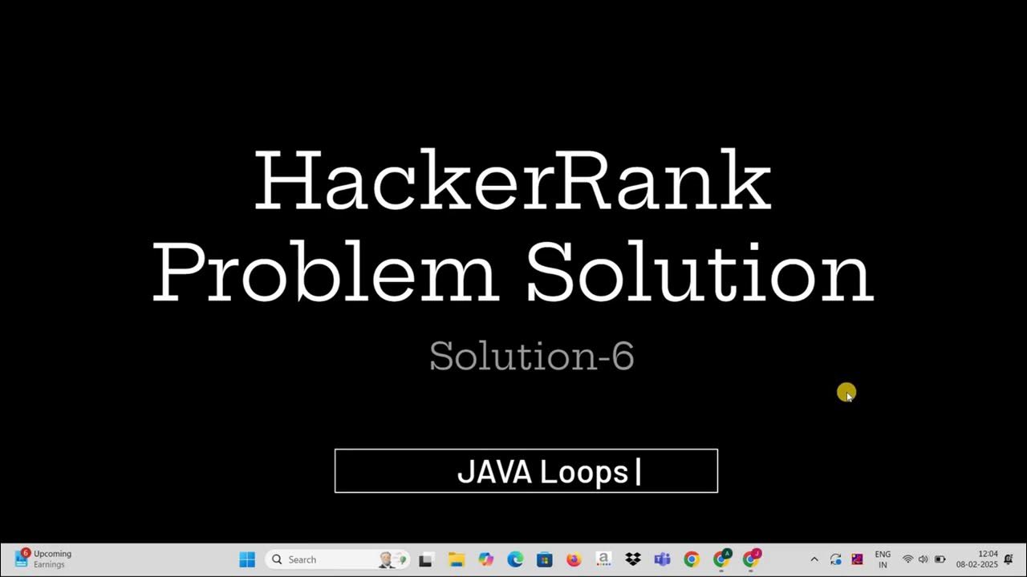Click the JAVA Loops text box
Image resolution: width=1027 pixels, height=577 pixels.
point(526,471)
